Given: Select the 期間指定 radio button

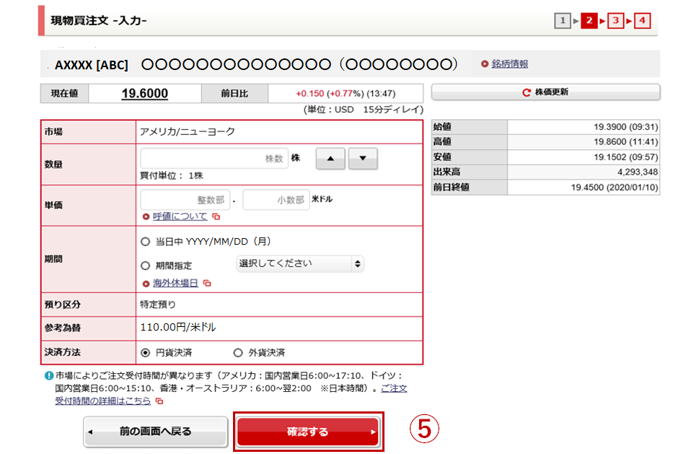Looking at the screenshot, I should (145, 266).
